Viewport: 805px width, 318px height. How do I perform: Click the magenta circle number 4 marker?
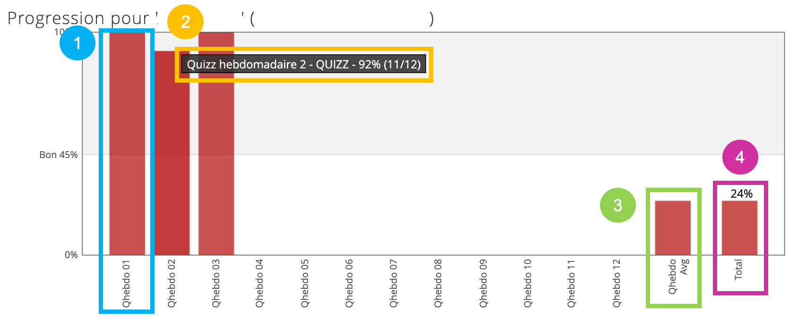coord(740,157)
